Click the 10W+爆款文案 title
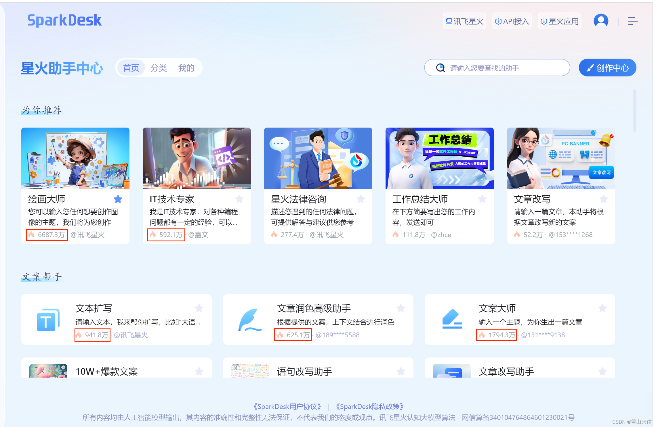The height and width of the screenshot is (427, 656). tap(107, 372)
